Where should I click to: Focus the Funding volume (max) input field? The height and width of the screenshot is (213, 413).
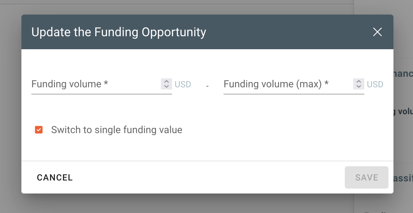[x=288, y=84]
